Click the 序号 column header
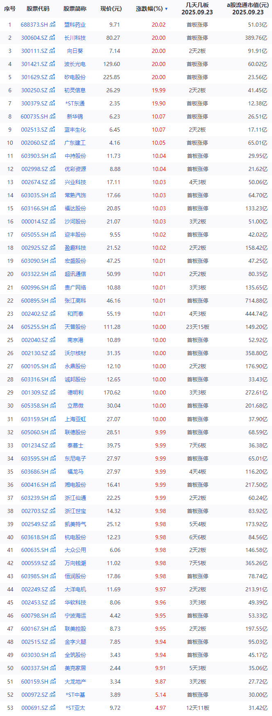 (10, 9)
